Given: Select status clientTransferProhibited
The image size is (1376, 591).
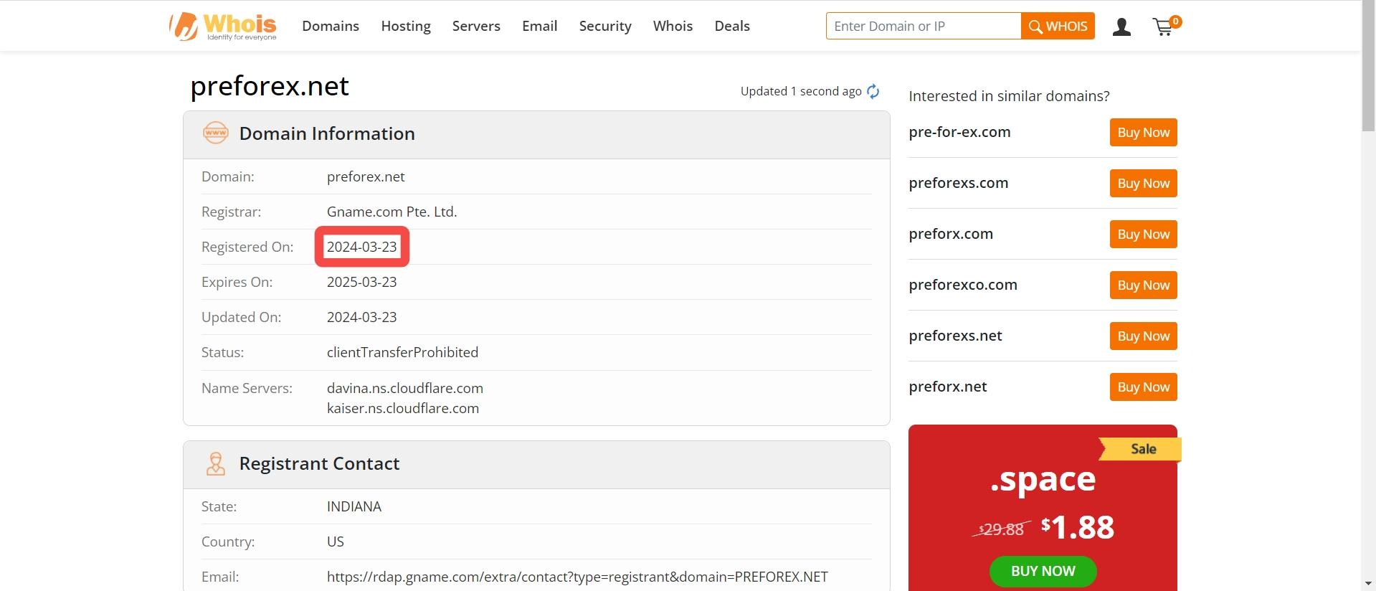Looking at the screenshot, I should (402, 352).
